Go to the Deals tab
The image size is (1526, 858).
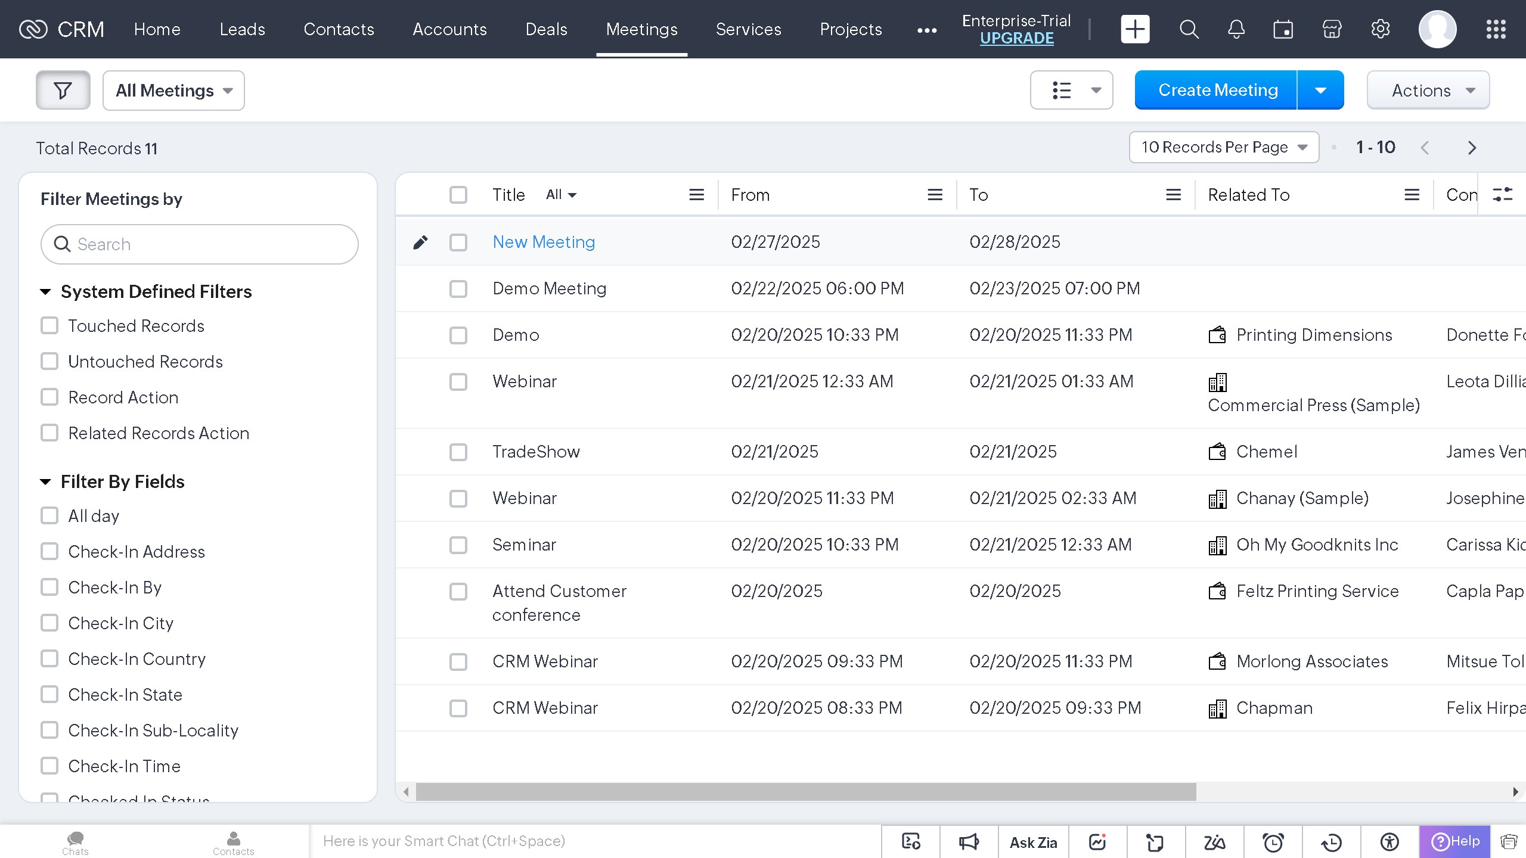click(546, 29)
